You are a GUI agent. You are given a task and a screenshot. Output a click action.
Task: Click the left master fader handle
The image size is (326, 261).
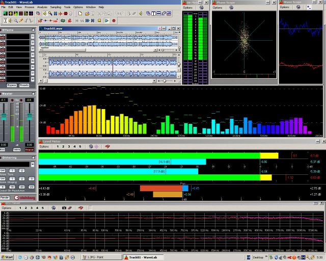[4, 117]
